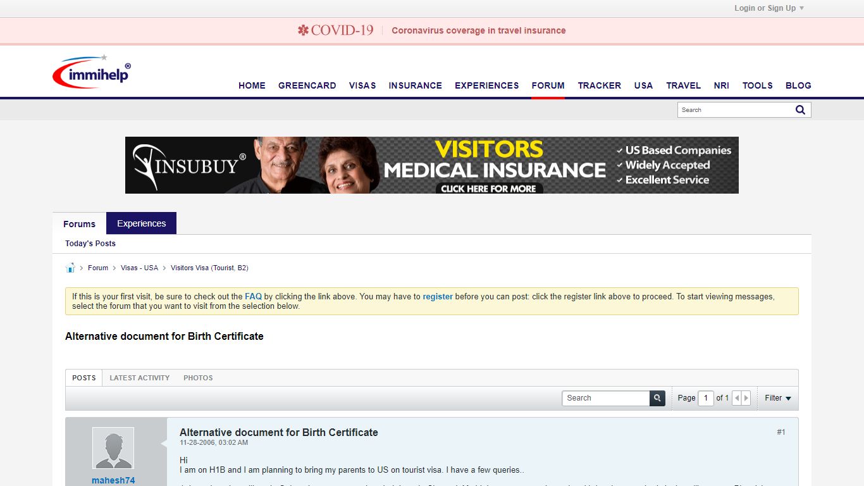The width and height of the screenshot is (864, 486).
Task: Select the LATEST ACTIVITY tab
Action: pyautogui.click(x=140, y=378)
